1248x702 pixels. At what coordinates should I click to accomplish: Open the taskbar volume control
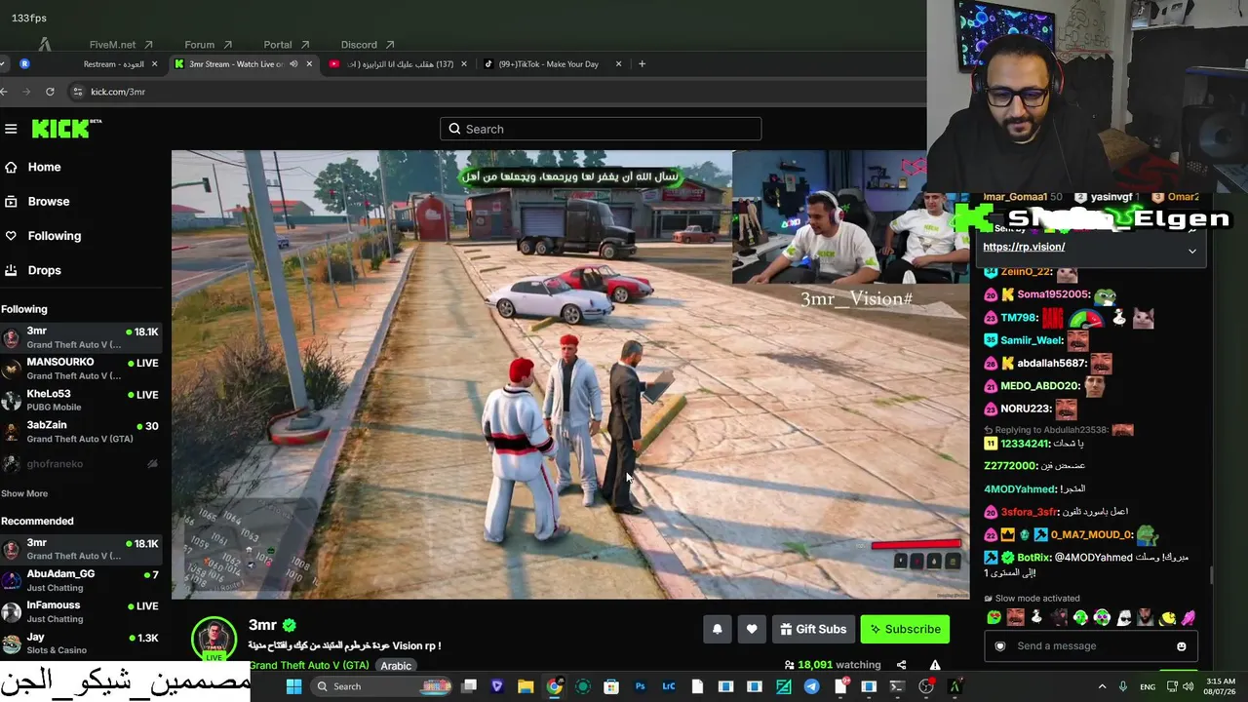point(1189,686)
